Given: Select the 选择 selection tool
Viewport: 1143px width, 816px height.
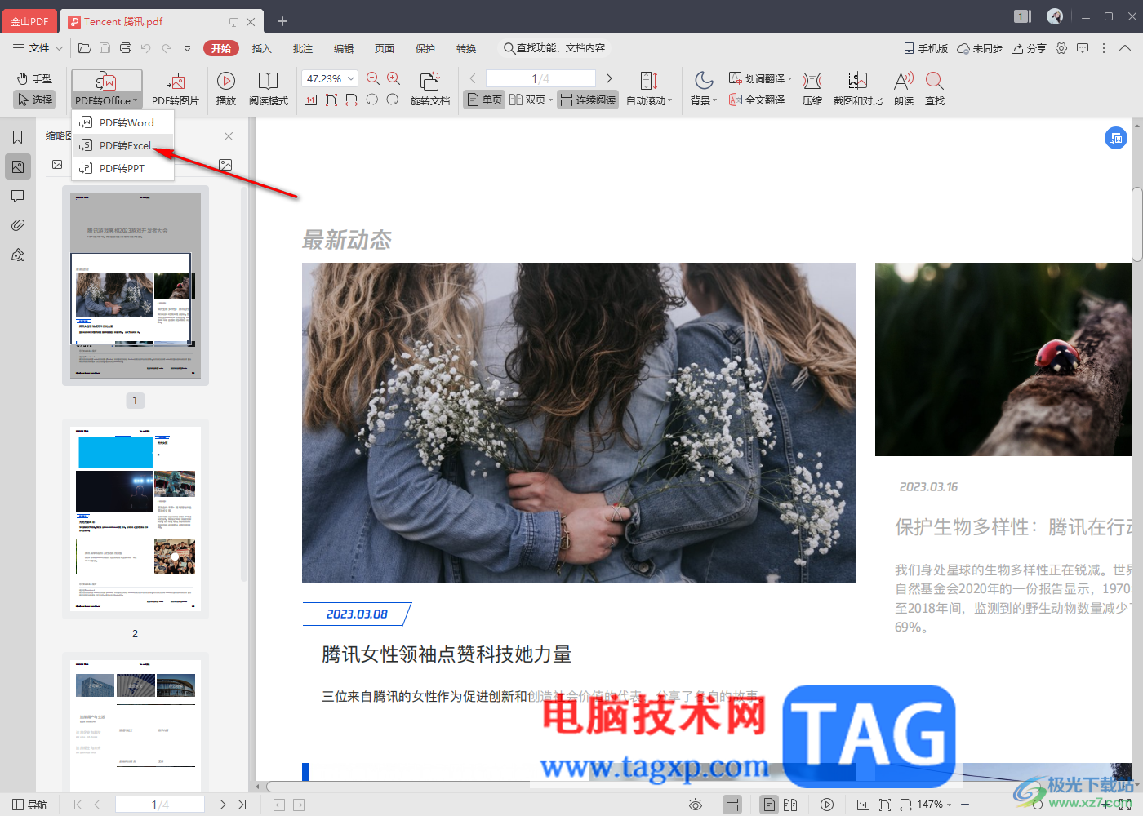Looking at the screenshot, I should tap(34, 100).
